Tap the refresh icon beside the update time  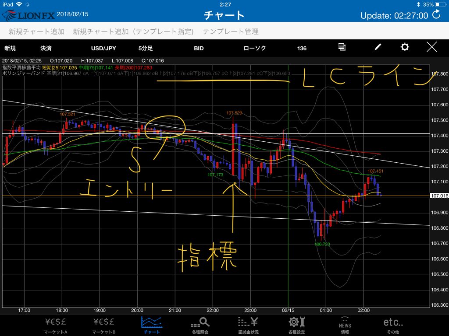[436, 15]
